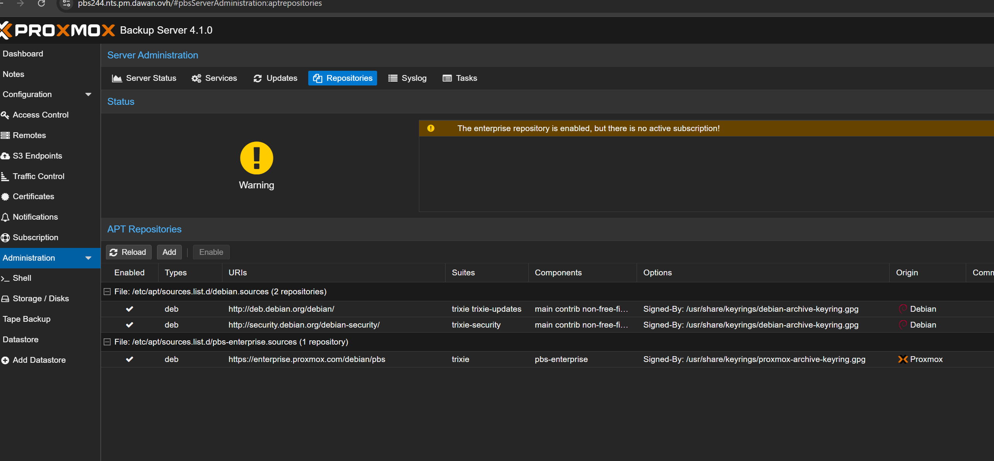Click the browser reload icon

tap(41, 3)
